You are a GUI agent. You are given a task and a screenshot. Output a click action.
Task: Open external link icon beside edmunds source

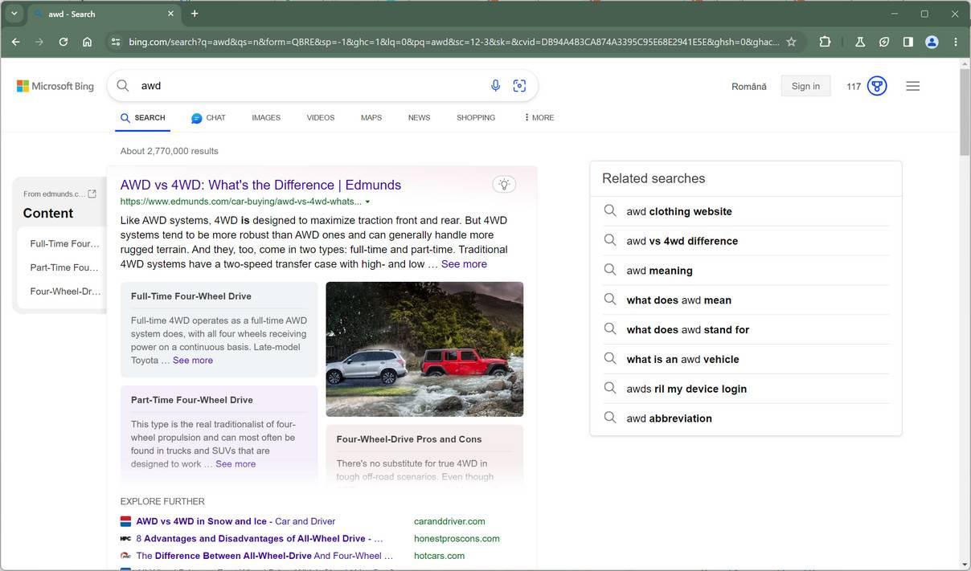click(92, 194)
